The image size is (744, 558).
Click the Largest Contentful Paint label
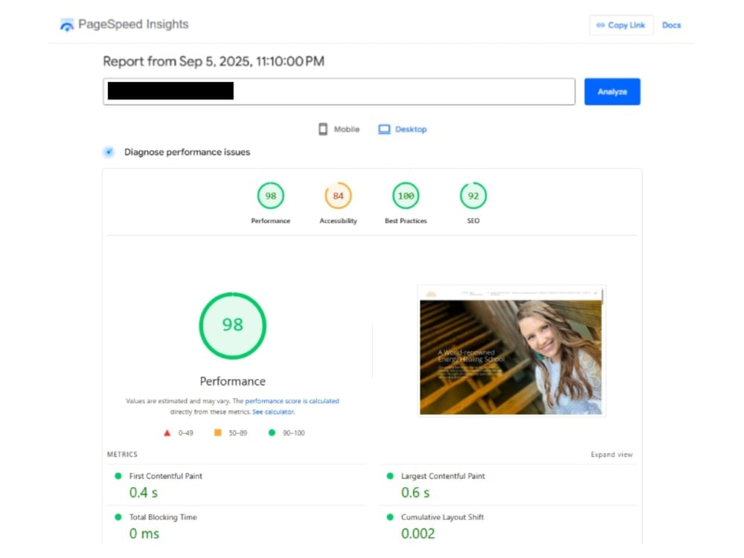click(x=443, y=476)
